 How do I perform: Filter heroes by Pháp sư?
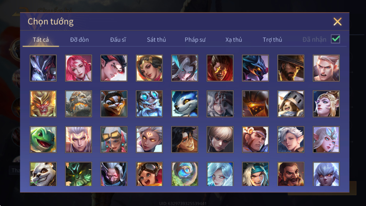pos(195,40)
